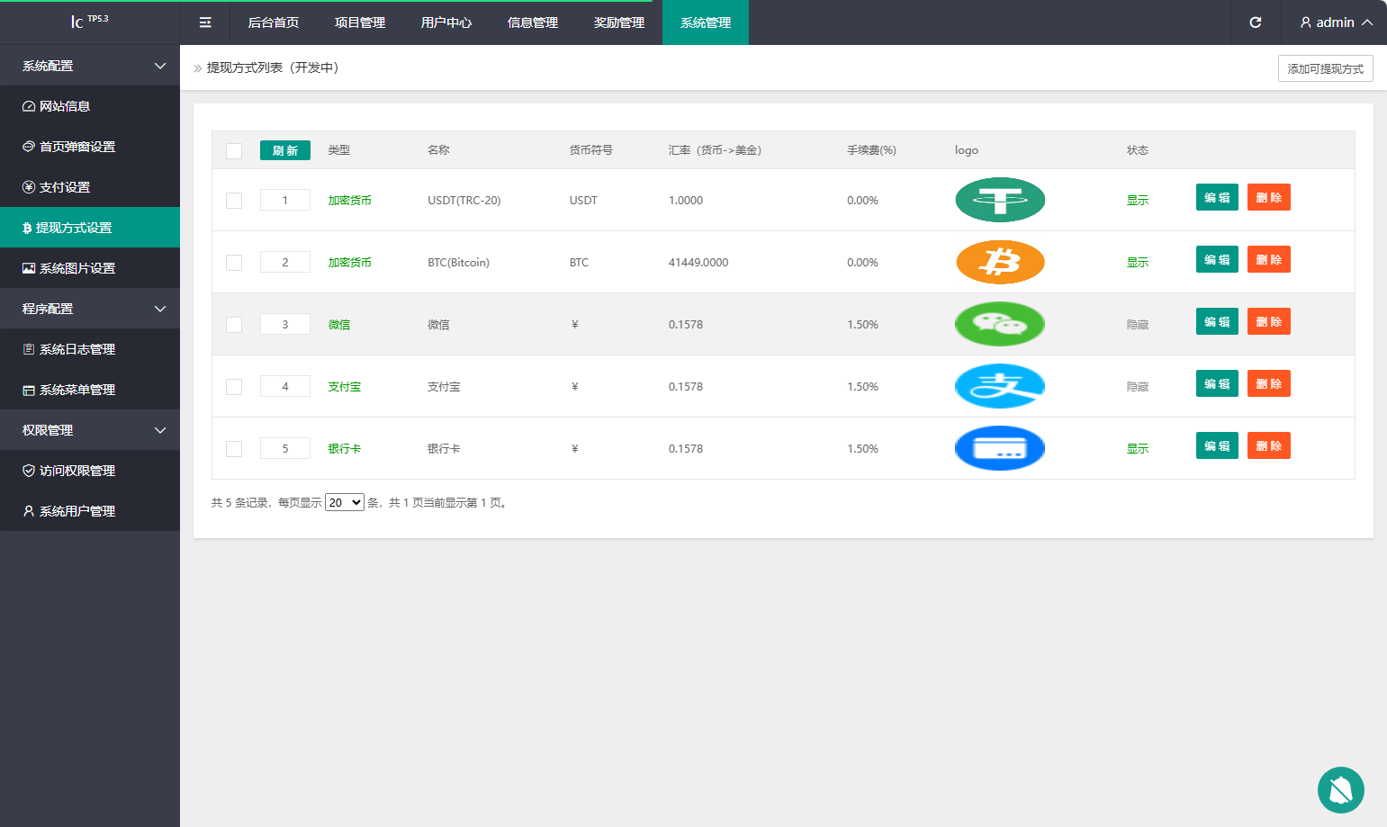Click the WeChat logo image
Image resolution: width=1387 pixels, height=827 pixels.
tap(1000, 324)
